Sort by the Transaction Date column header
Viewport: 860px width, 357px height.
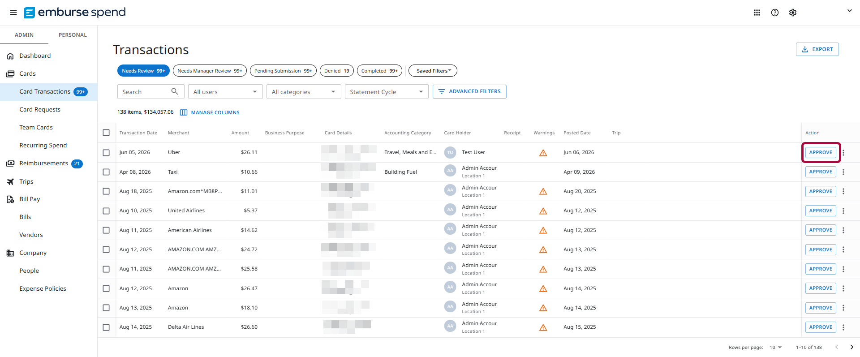coord(138,133)
